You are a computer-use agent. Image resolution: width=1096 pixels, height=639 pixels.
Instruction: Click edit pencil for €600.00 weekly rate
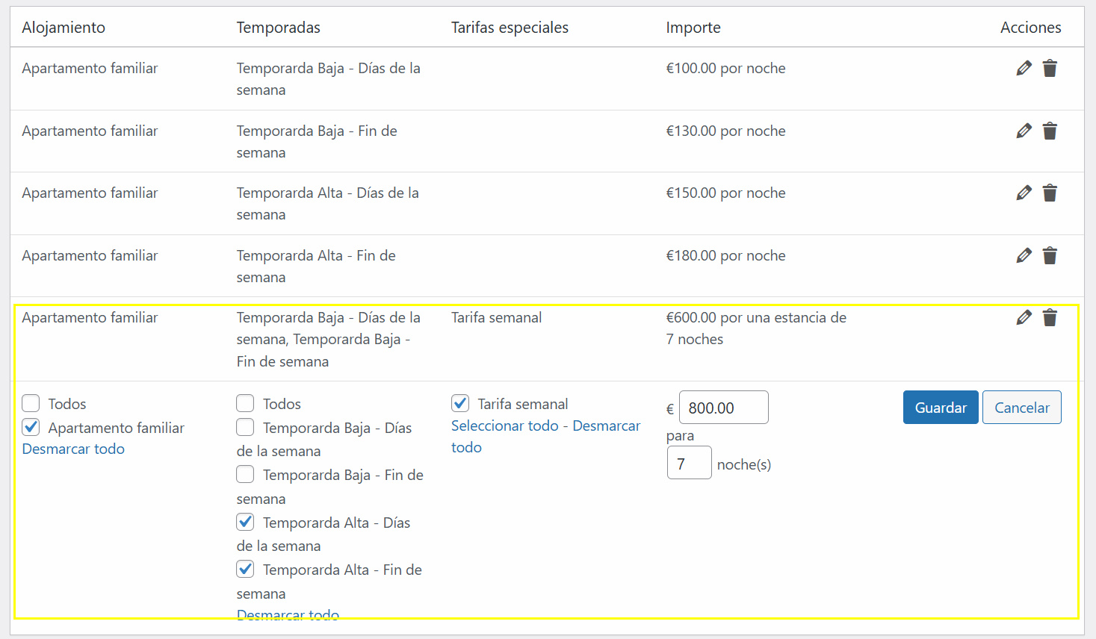click(1024, 318)
